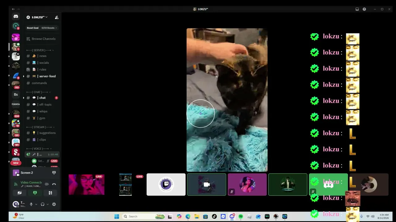
Task: Open noise suppression settings in voice panel
Action: click(47, 184)
